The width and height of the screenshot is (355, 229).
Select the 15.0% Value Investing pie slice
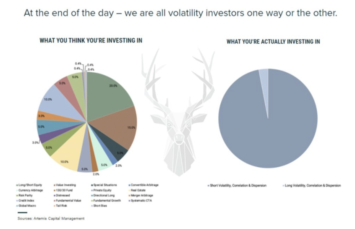[118, 127]
